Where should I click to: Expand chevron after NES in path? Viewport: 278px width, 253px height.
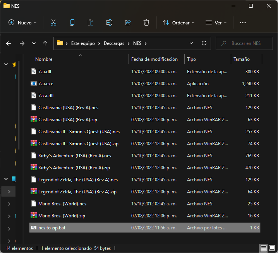tap(146, 43)
